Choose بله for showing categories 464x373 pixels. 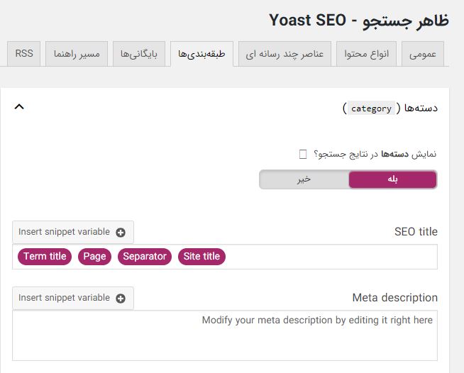[x=392, y=179]
